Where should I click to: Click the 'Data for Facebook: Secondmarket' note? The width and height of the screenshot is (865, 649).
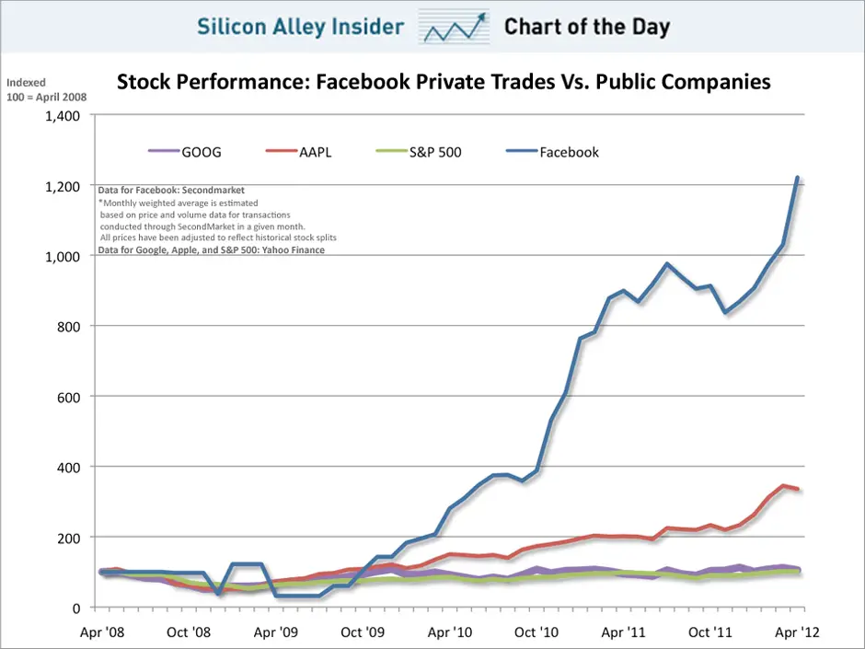(x=171, y=190)
